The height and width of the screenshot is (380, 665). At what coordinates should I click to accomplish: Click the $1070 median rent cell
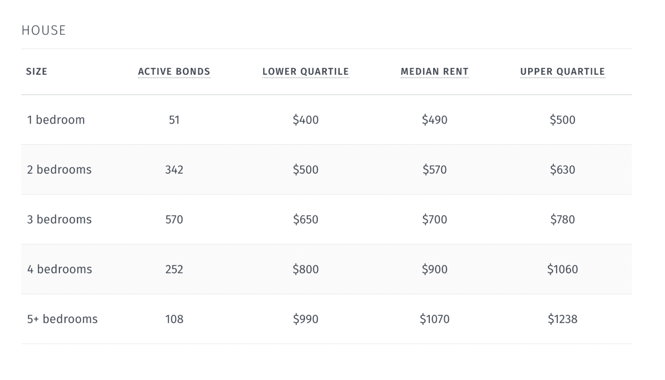[435, 319]
